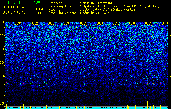Click the meteor label
171x109 pixels.
pyautogui.click(x=39, y=8)
